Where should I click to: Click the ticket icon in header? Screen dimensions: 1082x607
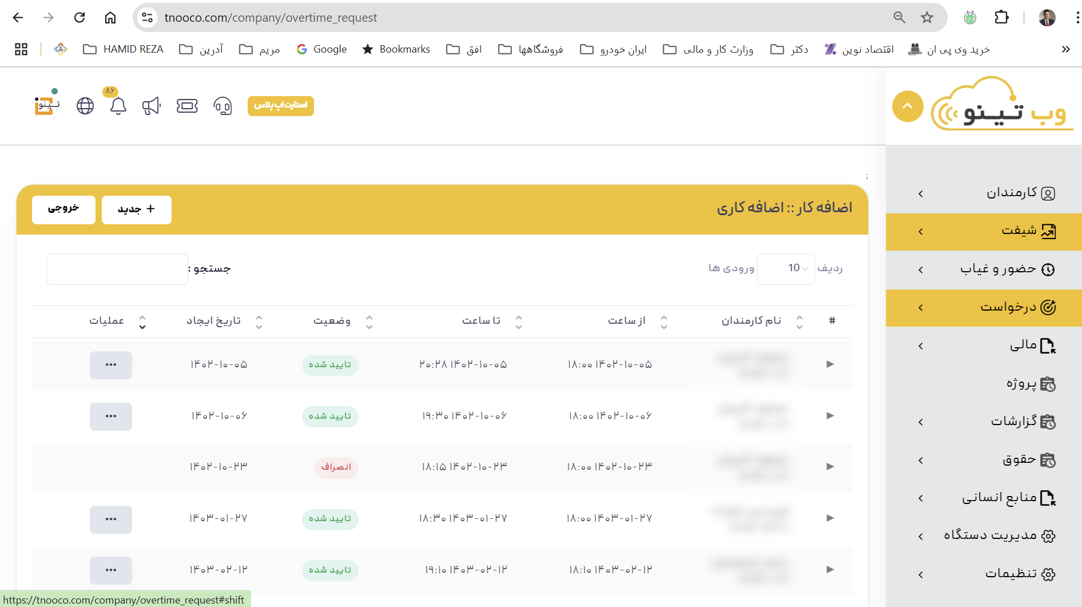[187, 106]
